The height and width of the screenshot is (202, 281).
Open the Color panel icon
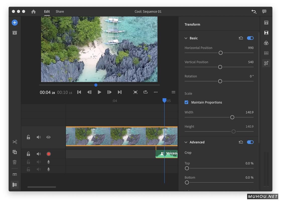click(266, 43)
